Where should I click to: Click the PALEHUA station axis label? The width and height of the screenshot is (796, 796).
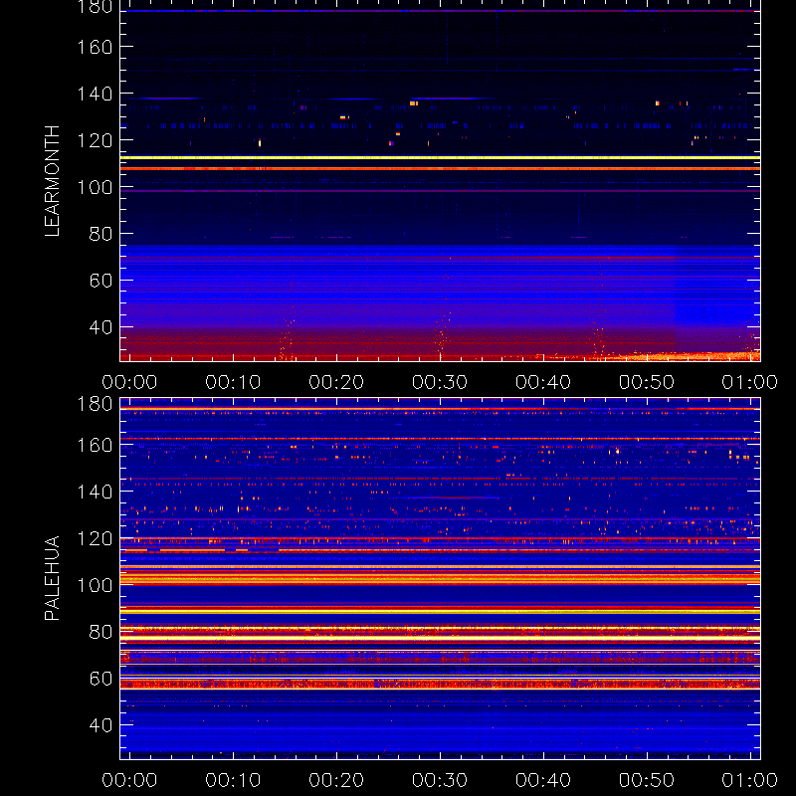[x=52, y=578]
